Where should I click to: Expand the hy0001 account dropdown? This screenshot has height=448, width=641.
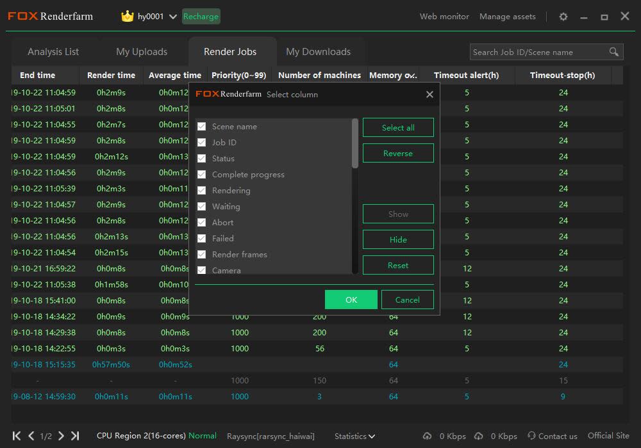point(172,17)
